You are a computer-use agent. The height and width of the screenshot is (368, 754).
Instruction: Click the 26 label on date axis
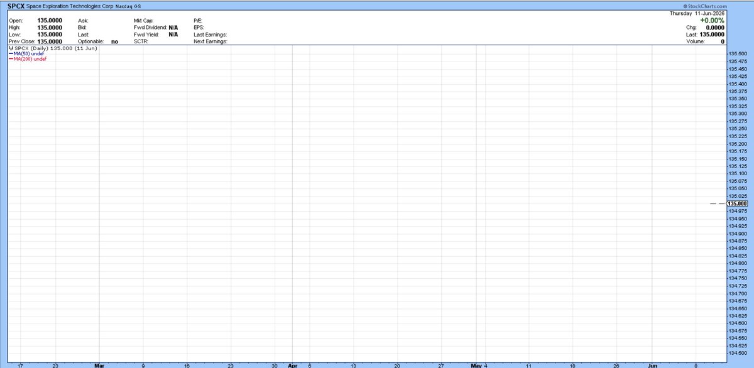pos(616,364)
